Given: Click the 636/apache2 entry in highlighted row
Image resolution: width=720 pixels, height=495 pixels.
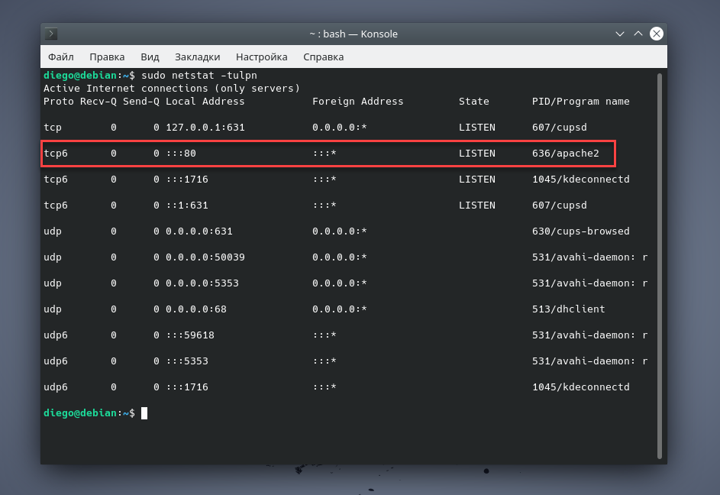Looking at the screenshot, I should [565, 154].
